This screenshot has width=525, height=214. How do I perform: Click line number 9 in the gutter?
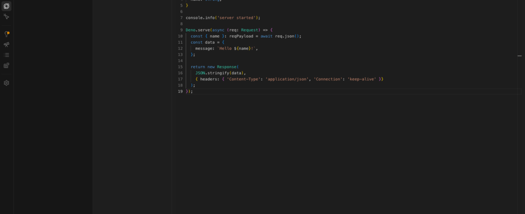181,30
